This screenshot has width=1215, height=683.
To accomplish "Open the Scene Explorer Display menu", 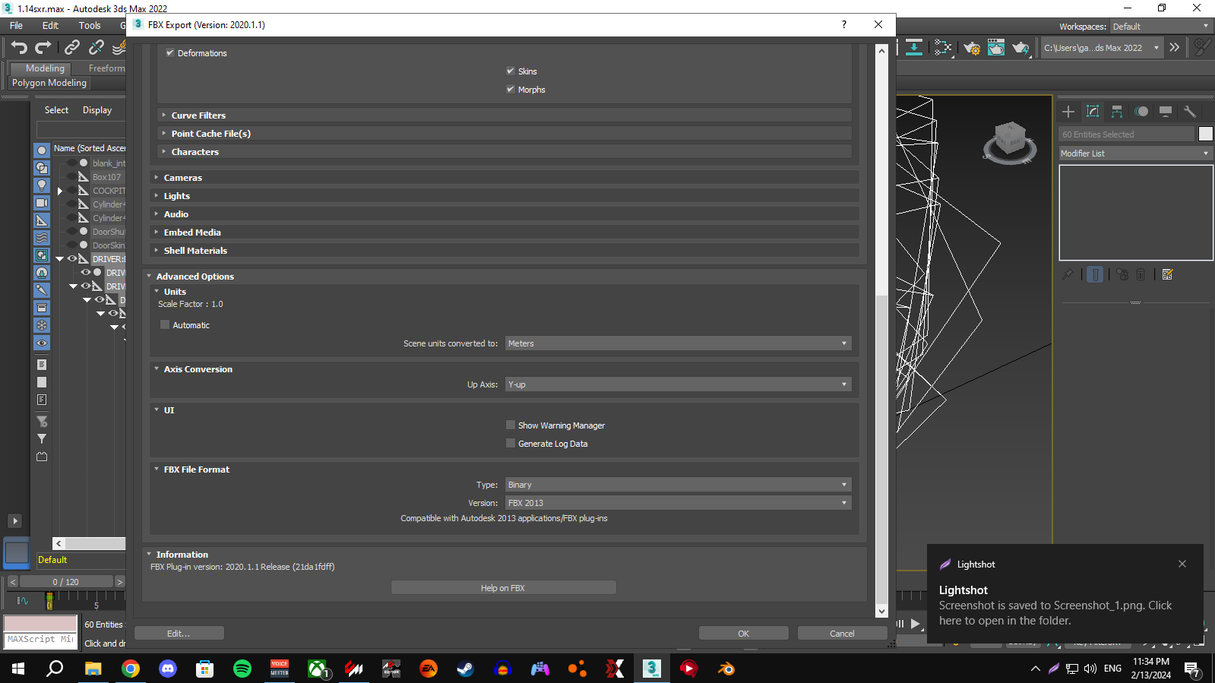I will click(97, 110).
